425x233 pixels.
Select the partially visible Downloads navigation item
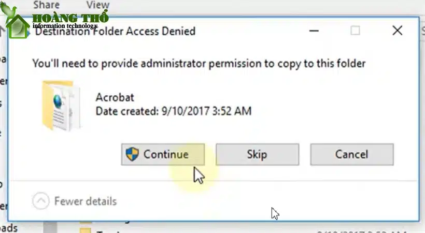tap(9, 228)
